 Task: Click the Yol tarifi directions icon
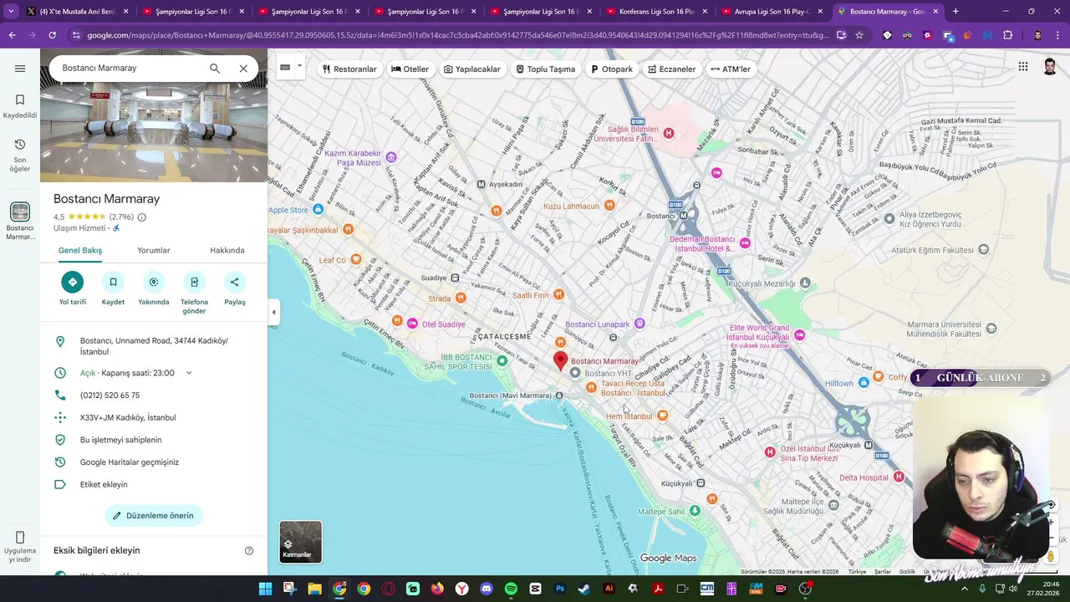(73, 282)
